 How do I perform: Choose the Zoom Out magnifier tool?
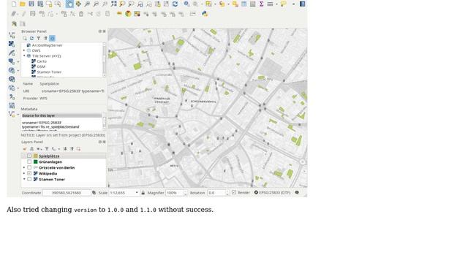pyautogui.click(x=96, y=4)
